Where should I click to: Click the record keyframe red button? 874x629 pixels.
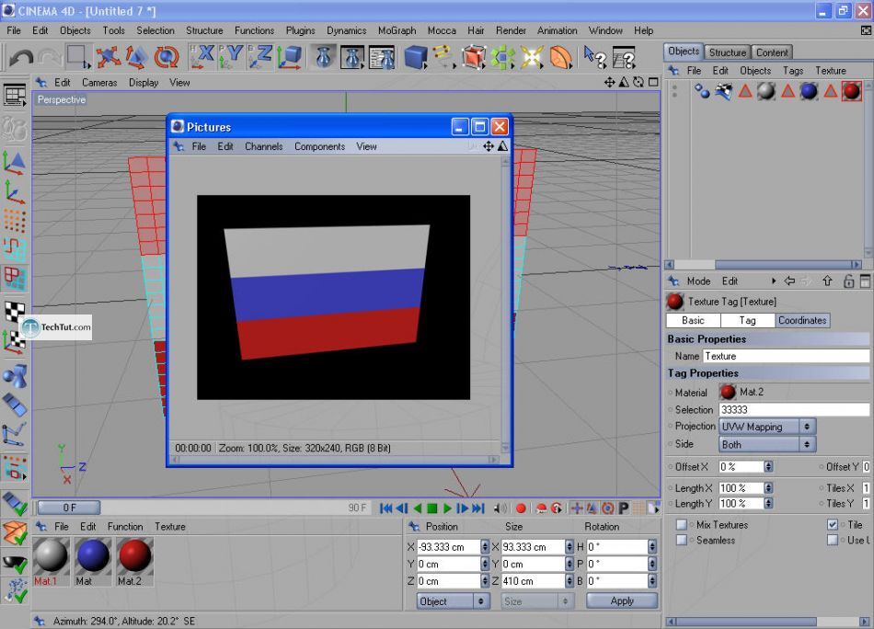click(521, 509)
